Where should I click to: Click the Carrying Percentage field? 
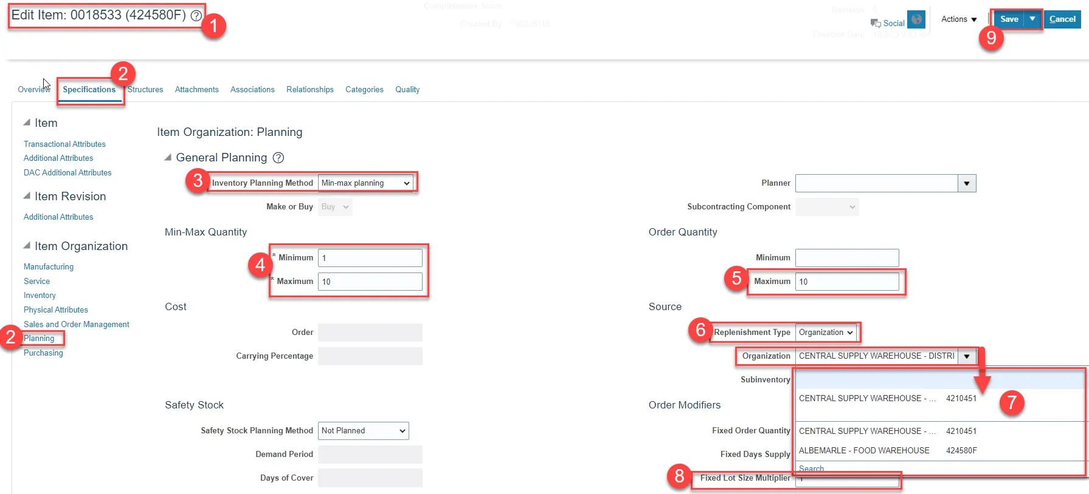coord(370,356)
